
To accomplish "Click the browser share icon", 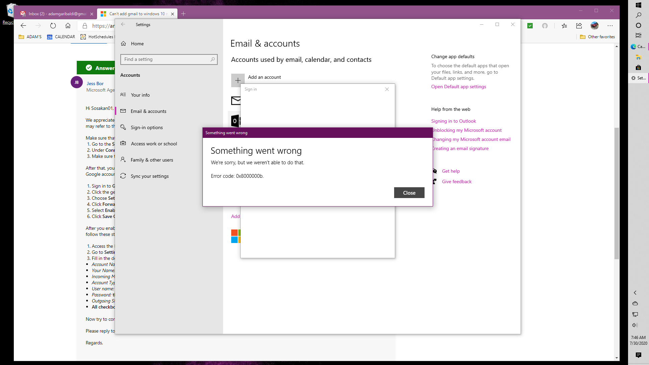I will click(579, 26).
